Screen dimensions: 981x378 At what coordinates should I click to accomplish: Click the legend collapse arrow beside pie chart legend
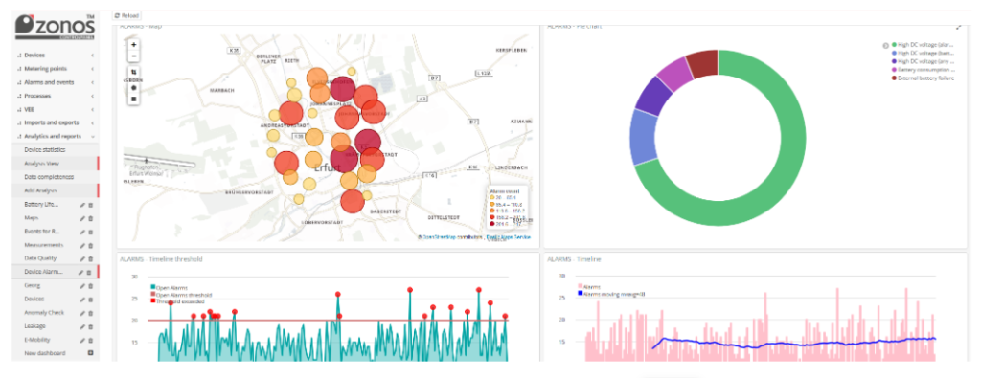pos(885,45)
